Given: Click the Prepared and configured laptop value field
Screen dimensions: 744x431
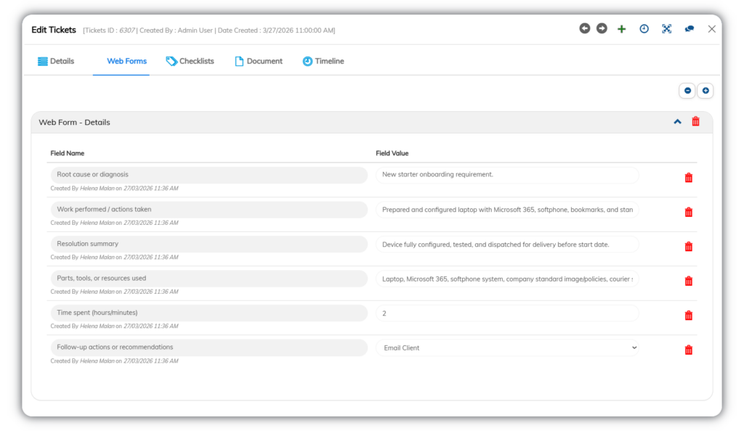Looking at the screenshot, I should pos(507,210).
